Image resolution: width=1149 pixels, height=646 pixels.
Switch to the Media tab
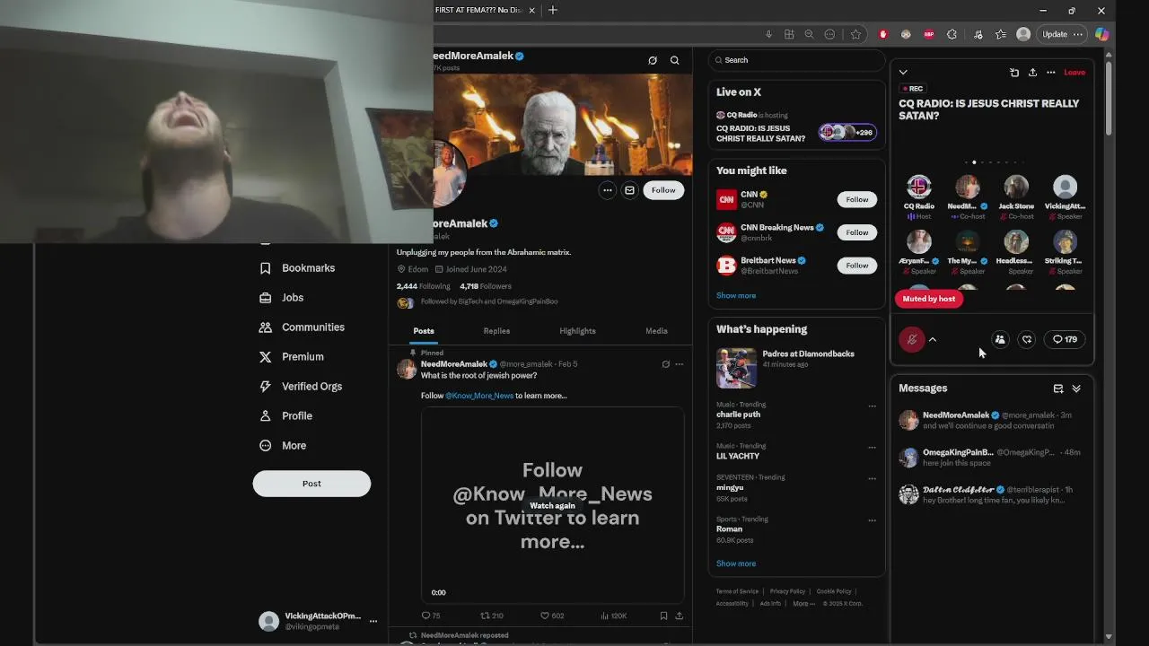[x=656, y=331]
